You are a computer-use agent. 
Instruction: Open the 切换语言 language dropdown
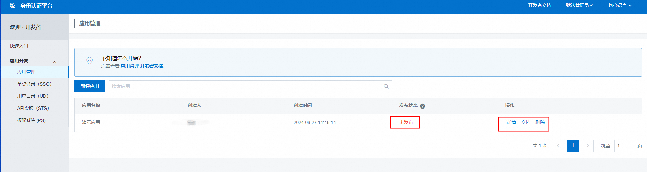coord(620,5)
